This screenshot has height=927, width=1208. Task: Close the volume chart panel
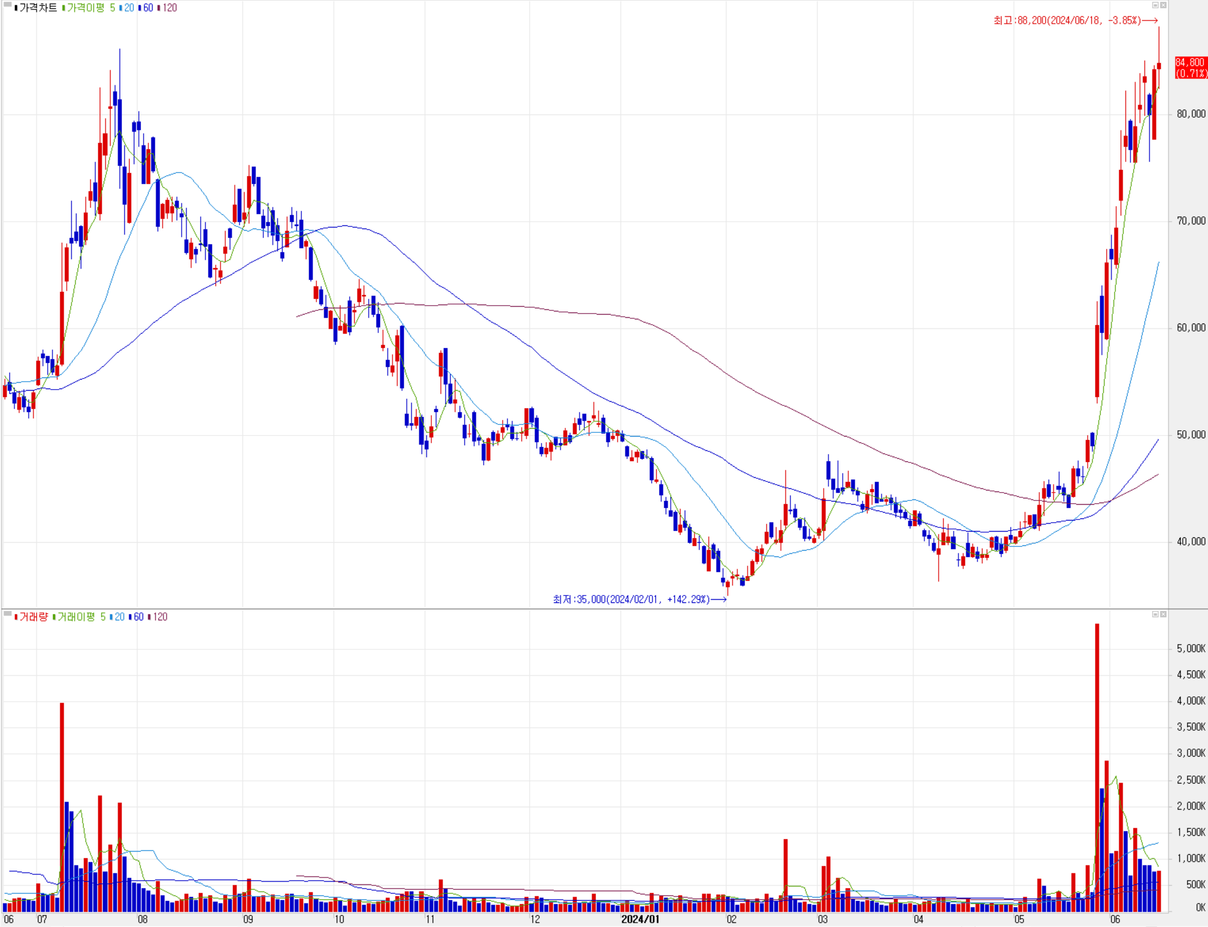click(1163, 614)
